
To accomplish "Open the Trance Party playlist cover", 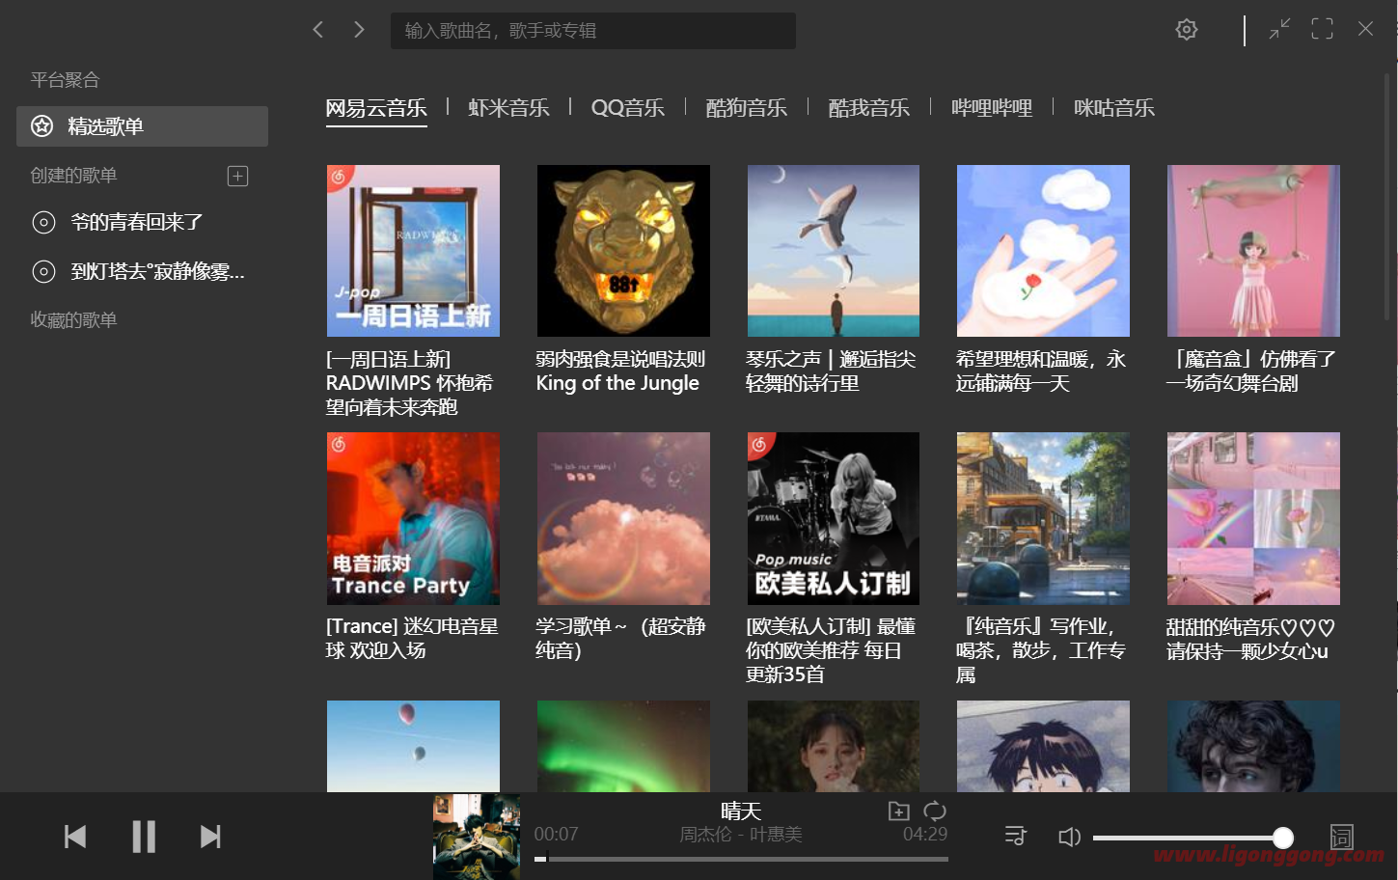I will [413, 518].
